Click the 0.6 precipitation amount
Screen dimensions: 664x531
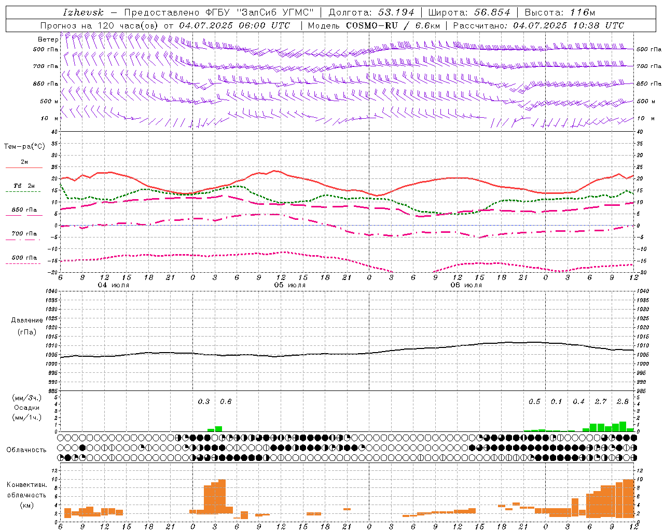click(226, 401)
